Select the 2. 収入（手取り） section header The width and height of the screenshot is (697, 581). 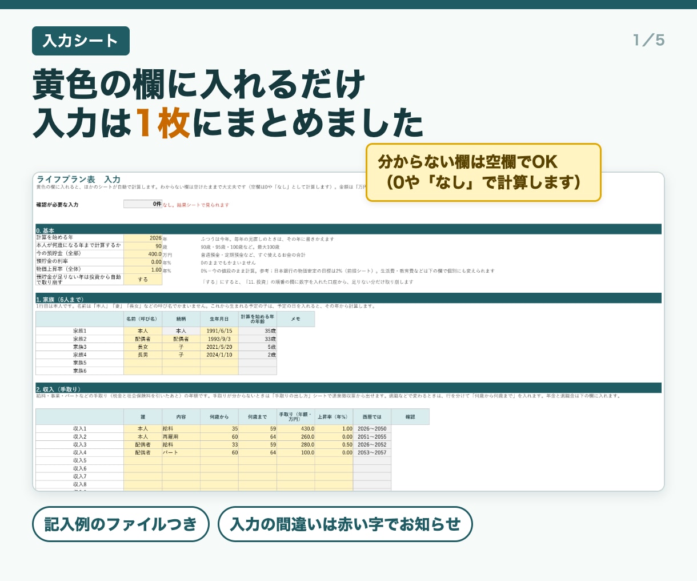pyautogui.click(x=348, y=388)
